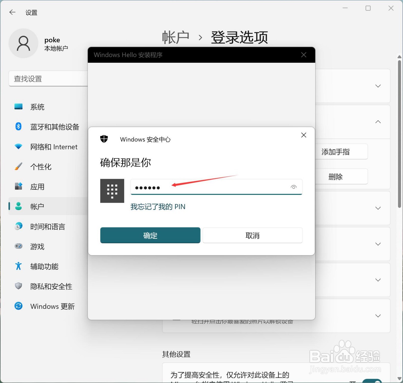Click the poke local account name
Viewport: 403px width, 383px height.
pos(52,40)
